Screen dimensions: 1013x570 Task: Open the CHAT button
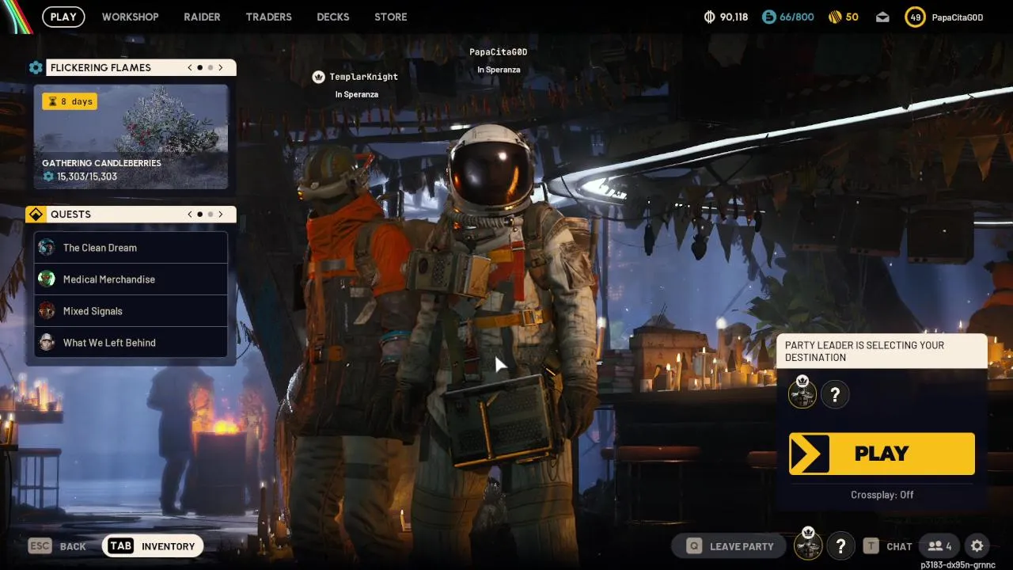888,546
